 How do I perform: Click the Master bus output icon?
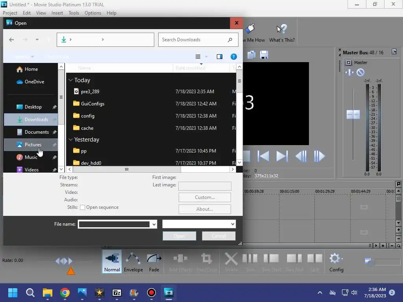click(349, 63)
